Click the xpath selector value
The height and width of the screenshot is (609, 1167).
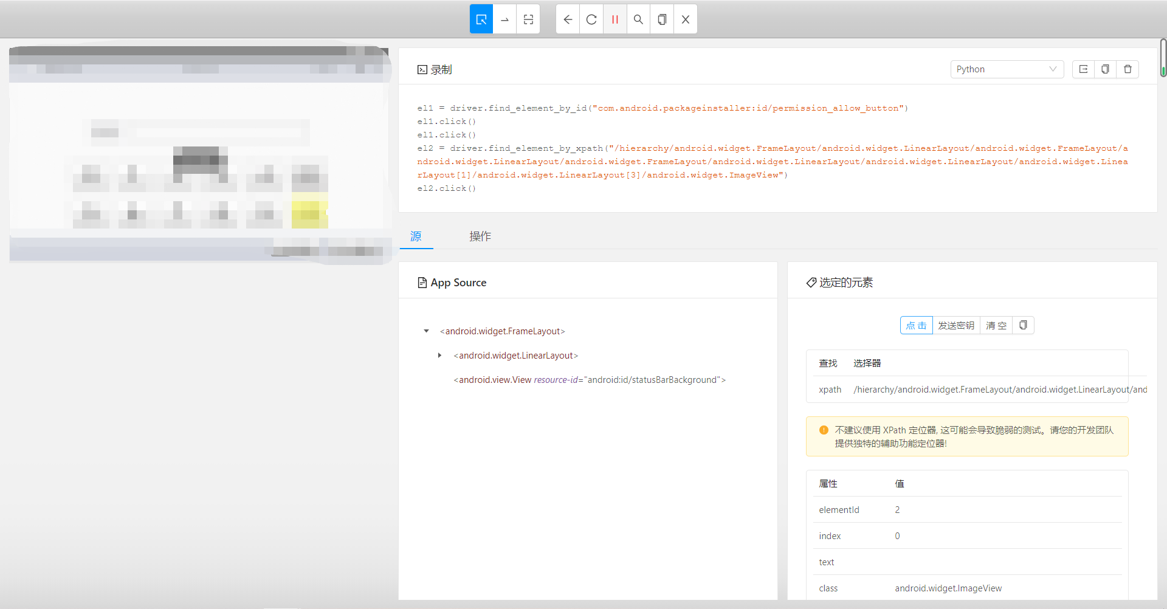[x=1000, y=390]
